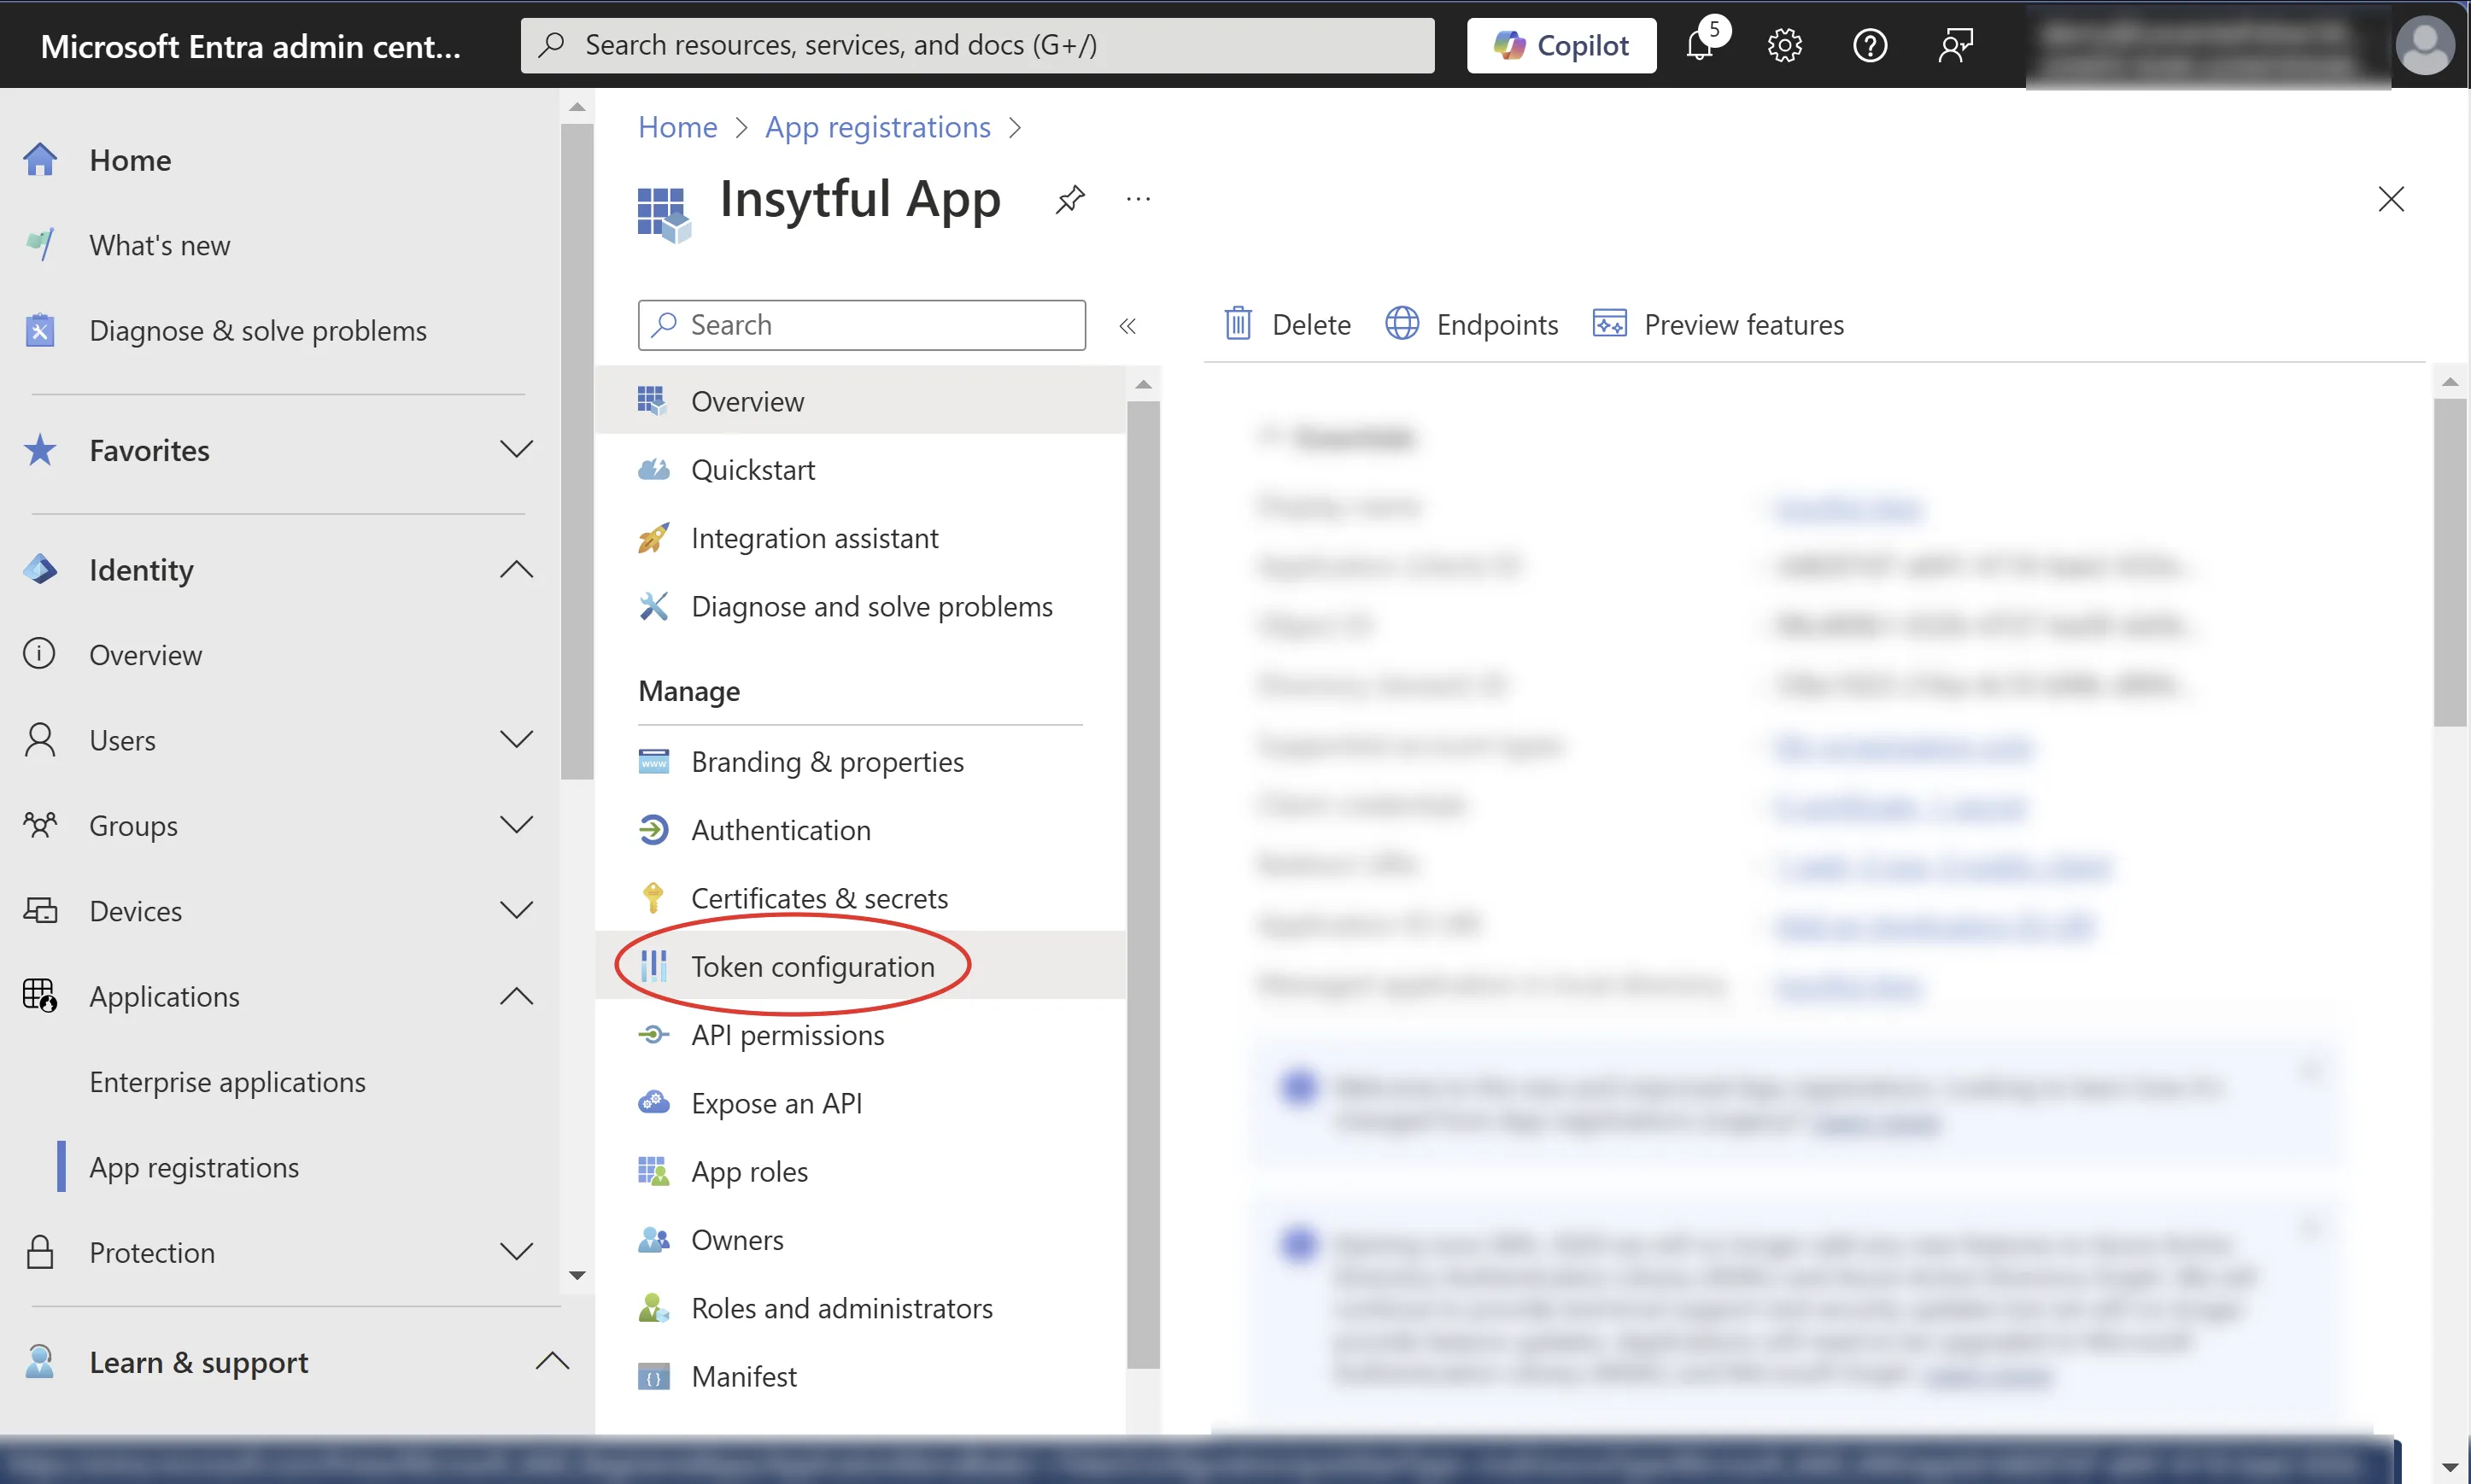Open the Endpoints globe toolbar item
Image resolution: width=2471 pixels, height=1484 pixels.
click(1472, 324)
